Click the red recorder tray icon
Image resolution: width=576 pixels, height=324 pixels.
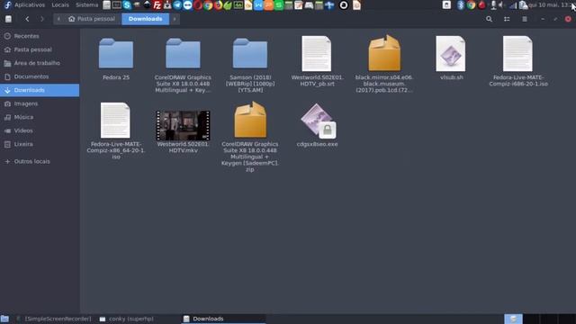(481, 5)
